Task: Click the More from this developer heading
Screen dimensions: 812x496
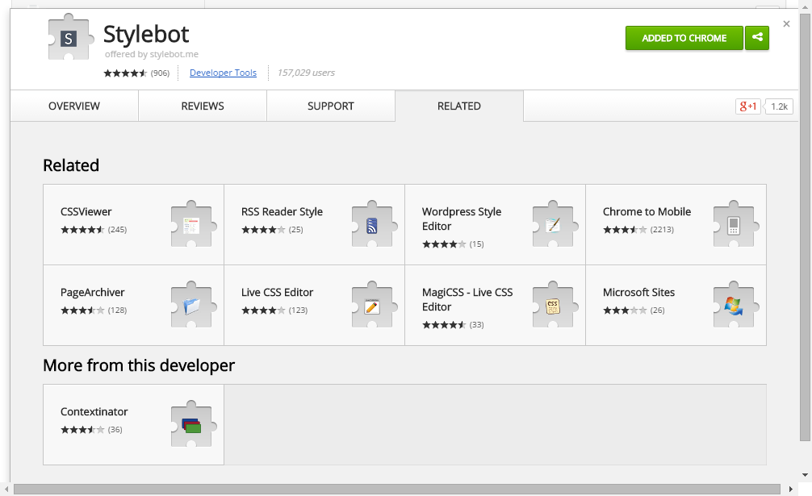Action: [139, 365]
